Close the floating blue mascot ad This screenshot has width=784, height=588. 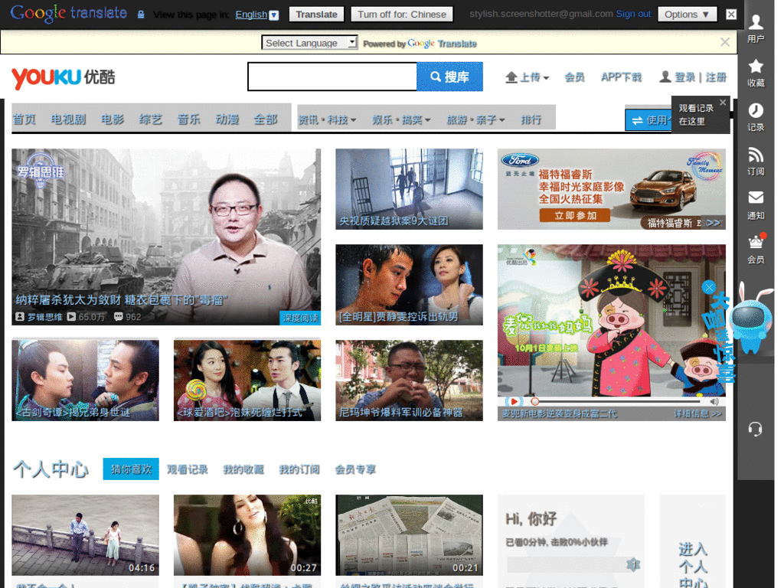click(x=708, y=287)
